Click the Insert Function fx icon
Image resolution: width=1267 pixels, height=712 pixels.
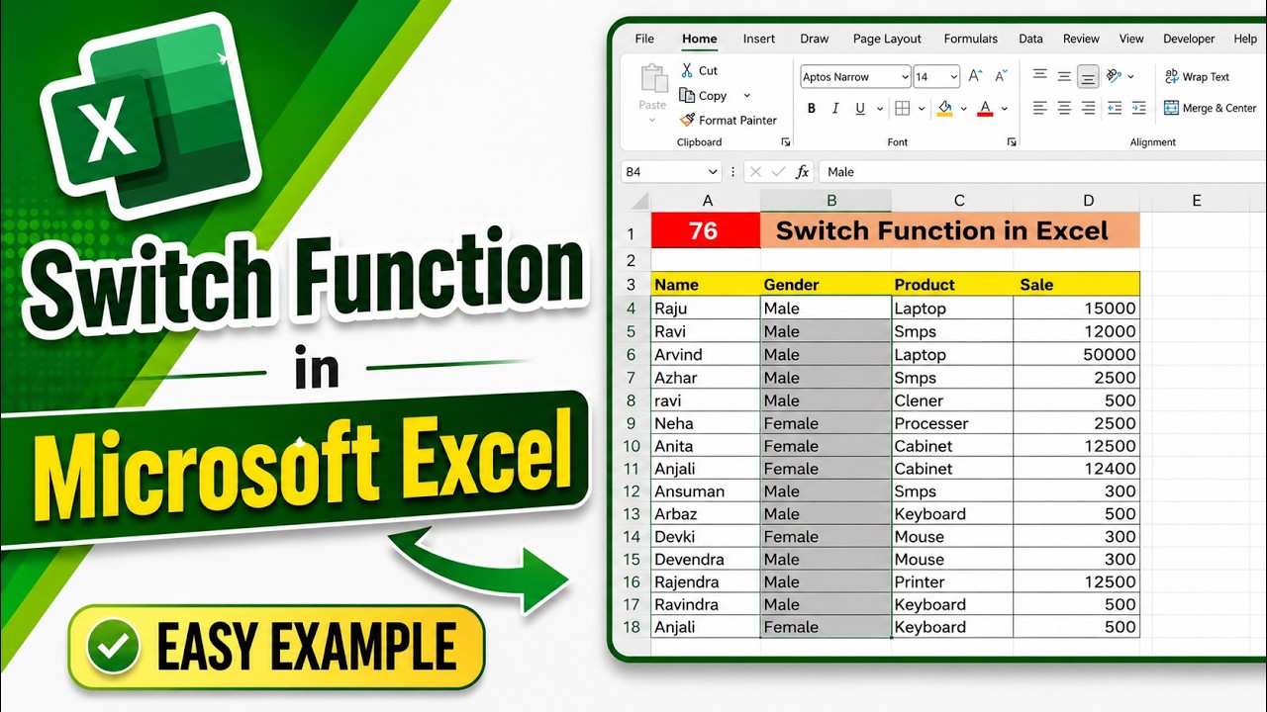click(x=803, y=171)
